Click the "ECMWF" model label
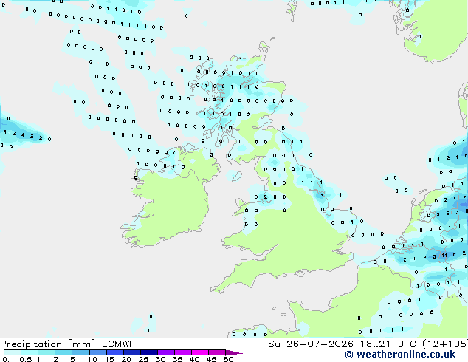Image resolution: width=468 pixels, height=362 pixels. pyautogui.click(x=119, y=344)
